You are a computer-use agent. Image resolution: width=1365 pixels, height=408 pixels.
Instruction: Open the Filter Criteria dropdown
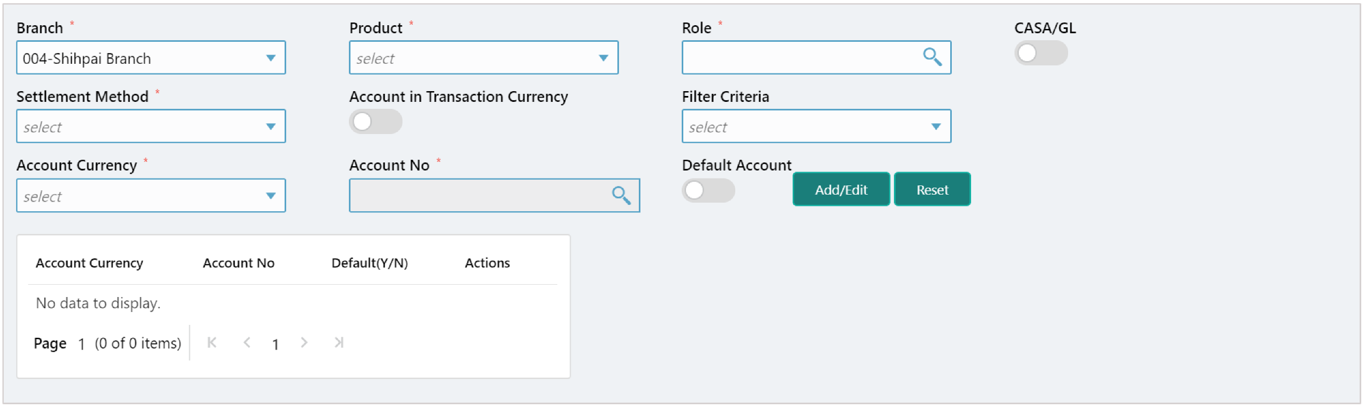click(816, 127)
